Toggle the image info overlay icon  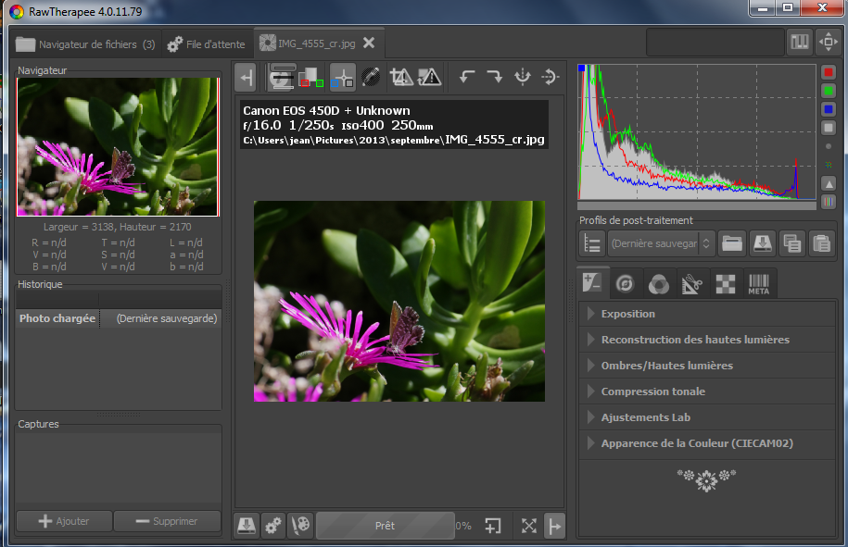281,77
